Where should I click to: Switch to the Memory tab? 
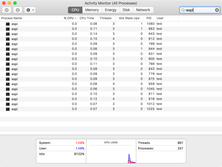92,10
